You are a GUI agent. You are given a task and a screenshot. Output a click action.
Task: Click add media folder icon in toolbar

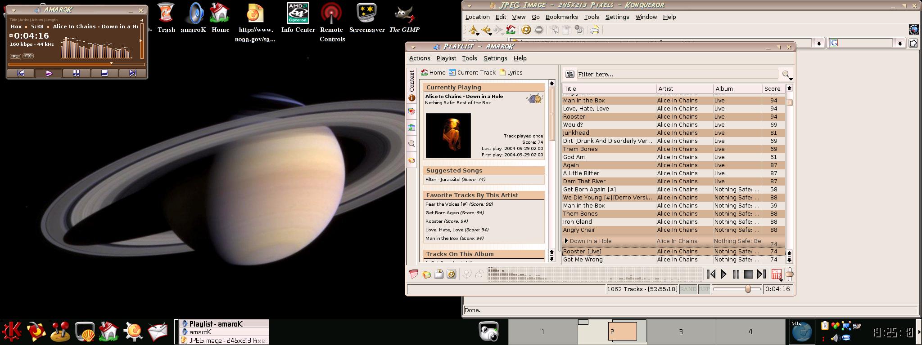[426, 274]
